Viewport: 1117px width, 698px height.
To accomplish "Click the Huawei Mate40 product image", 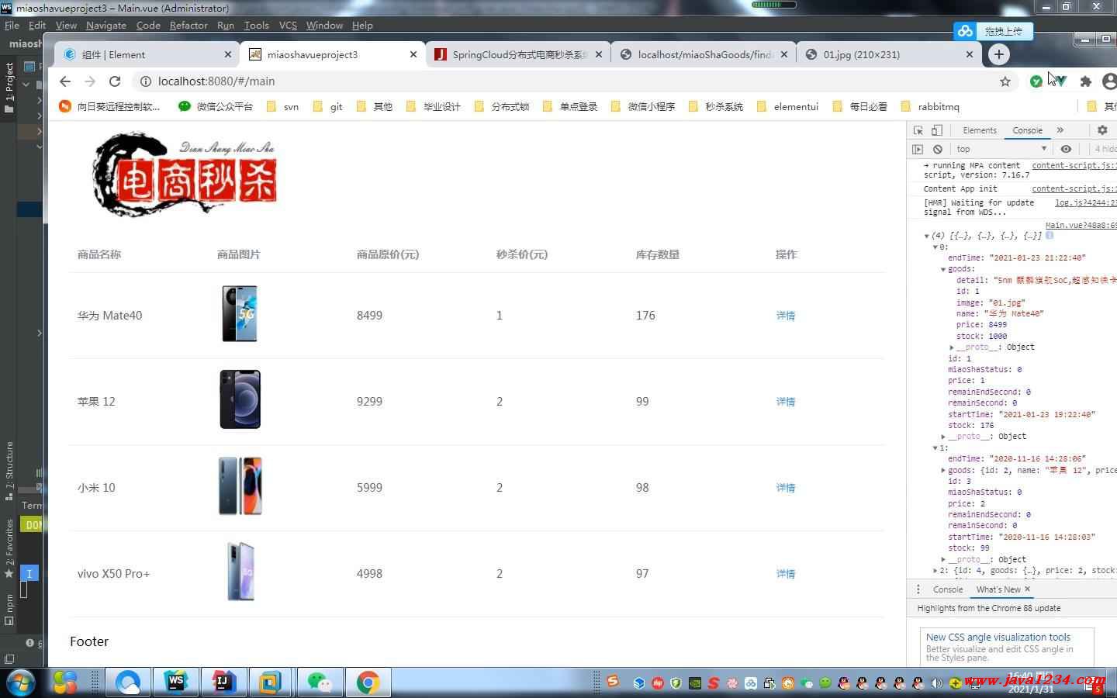I will point(240,314).
